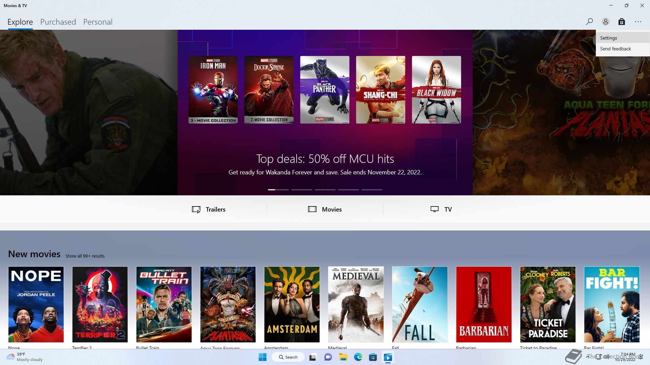Screen dimensions: 650x365
Task: Click the Trailers label text
Action: pos(216,210)
